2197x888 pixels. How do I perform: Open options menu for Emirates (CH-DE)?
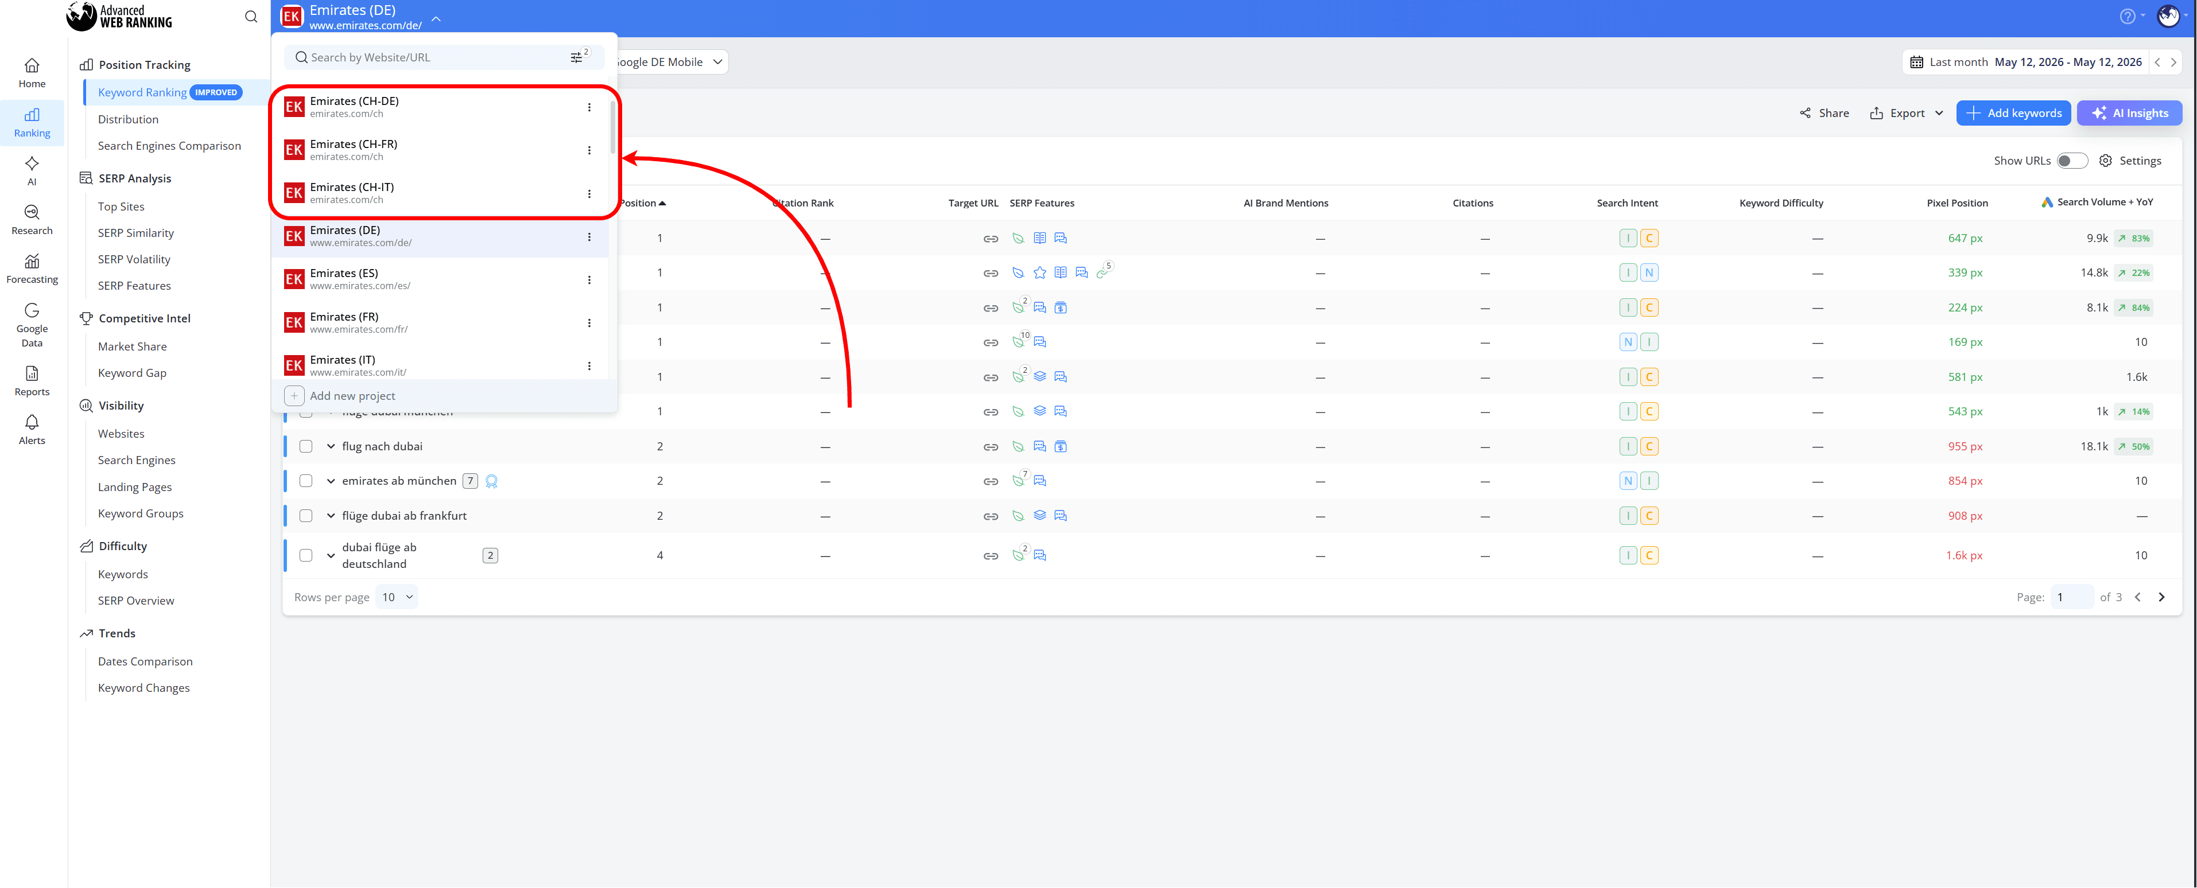589,107
